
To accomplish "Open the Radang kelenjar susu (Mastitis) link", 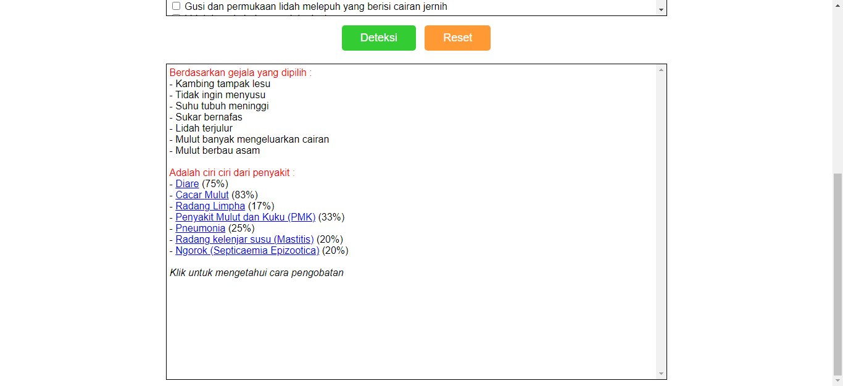I will coord(244,239).
